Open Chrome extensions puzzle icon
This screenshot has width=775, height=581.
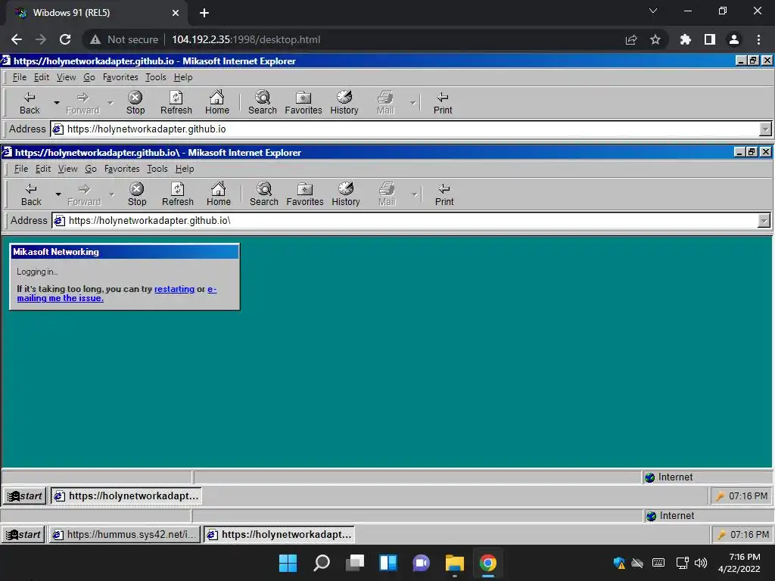point(685,39)
